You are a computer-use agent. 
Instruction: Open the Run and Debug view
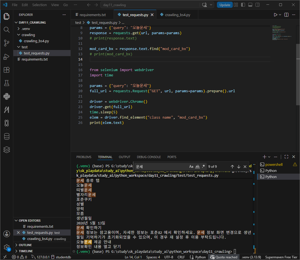coord(6,57)
